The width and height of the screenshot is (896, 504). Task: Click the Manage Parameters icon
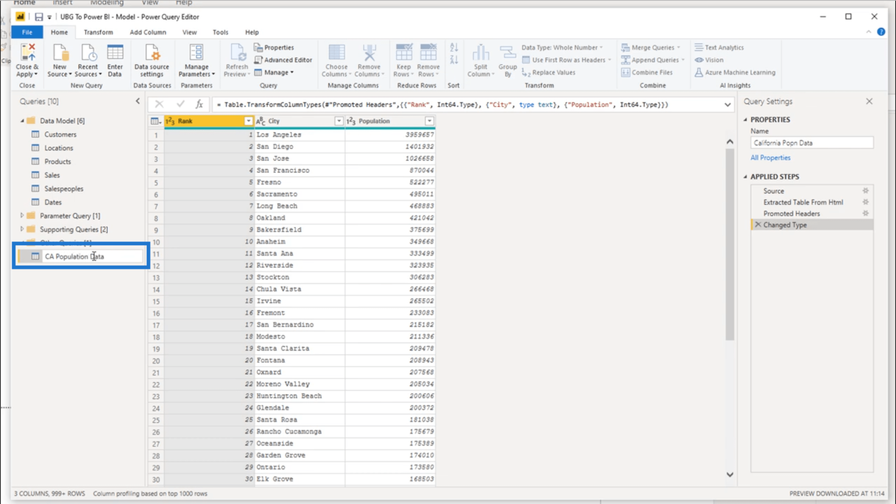196,53
